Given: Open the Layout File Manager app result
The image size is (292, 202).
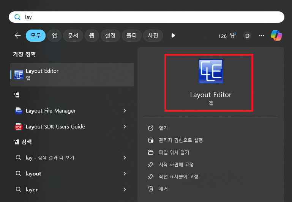Looking at the screenshot, I should click(72, 111).
